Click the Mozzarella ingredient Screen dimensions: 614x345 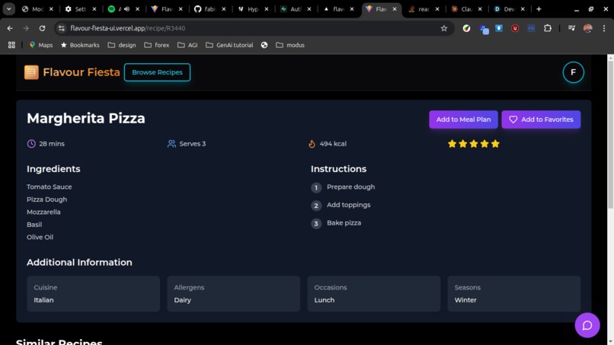click(x=43, y=212)
